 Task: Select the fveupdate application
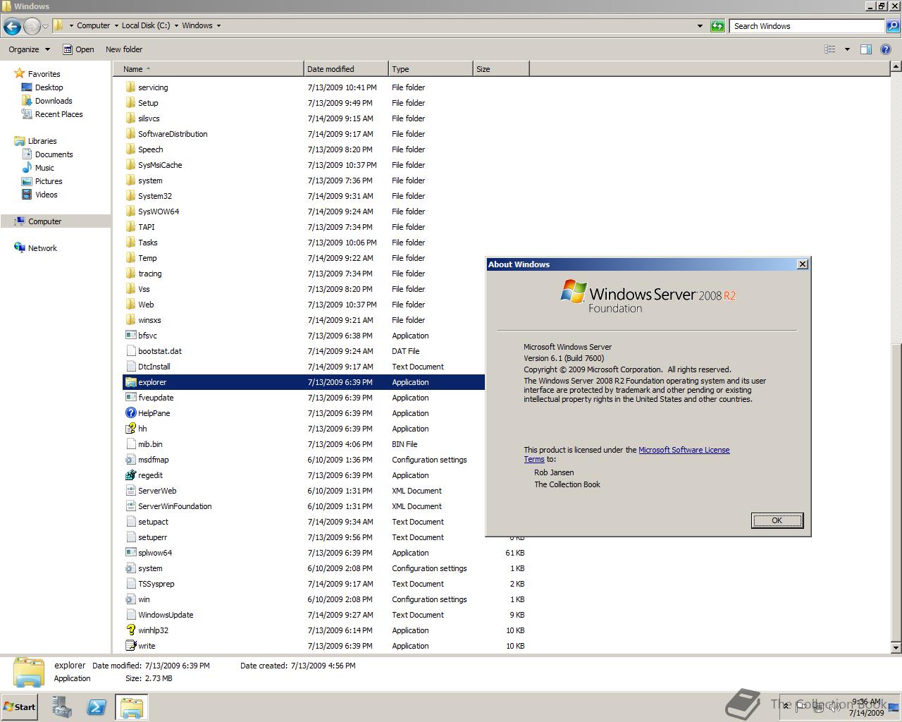pyautogui.click(x=156, y=398)
